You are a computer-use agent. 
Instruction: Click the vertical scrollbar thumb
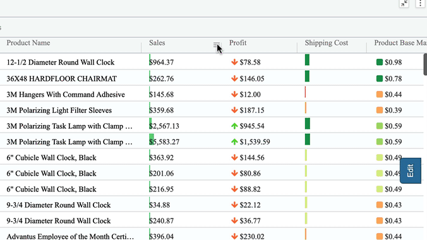[x=425, y=64]
